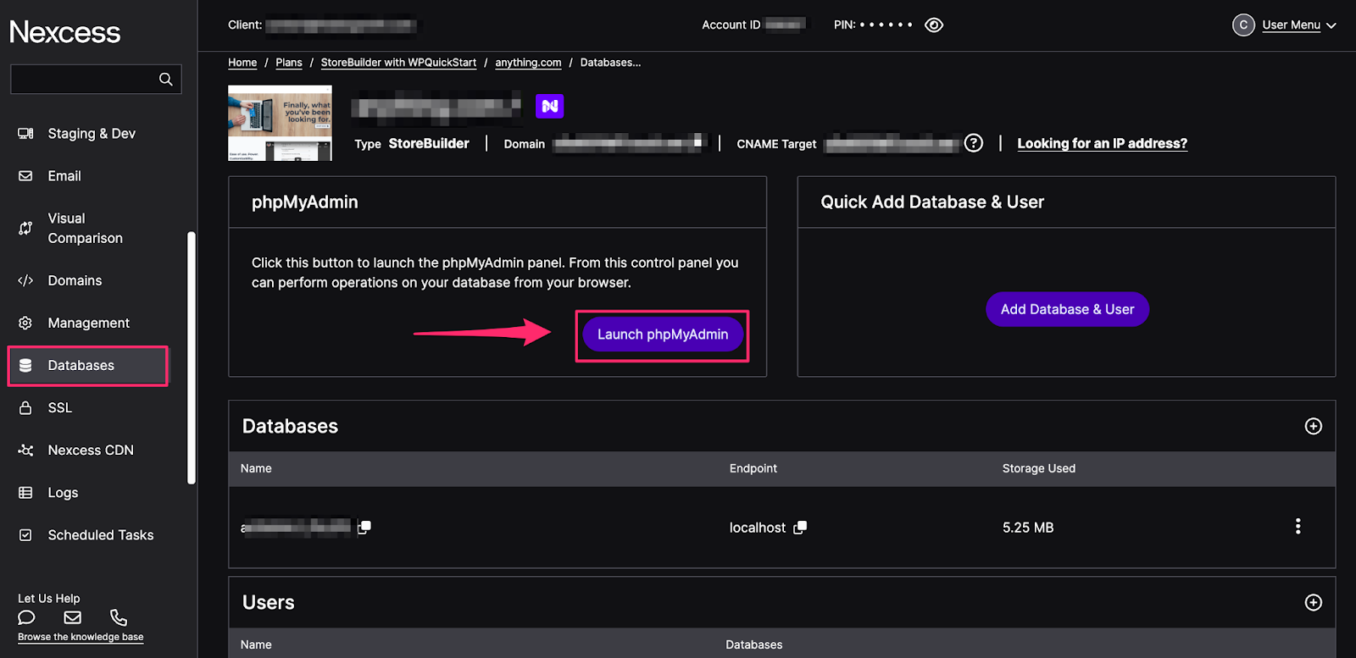Screen dimensions: 1356x658
Task: Copy the database name using copy icon
Action: point(364,528)
